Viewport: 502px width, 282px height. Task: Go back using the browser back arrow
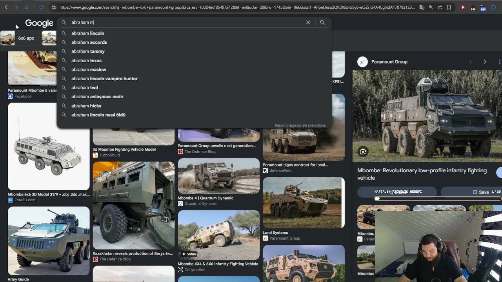(6, 7)
